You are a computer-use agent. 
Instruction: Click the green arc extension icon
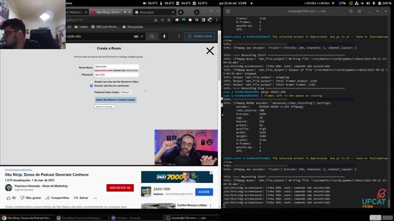(183, 20)
